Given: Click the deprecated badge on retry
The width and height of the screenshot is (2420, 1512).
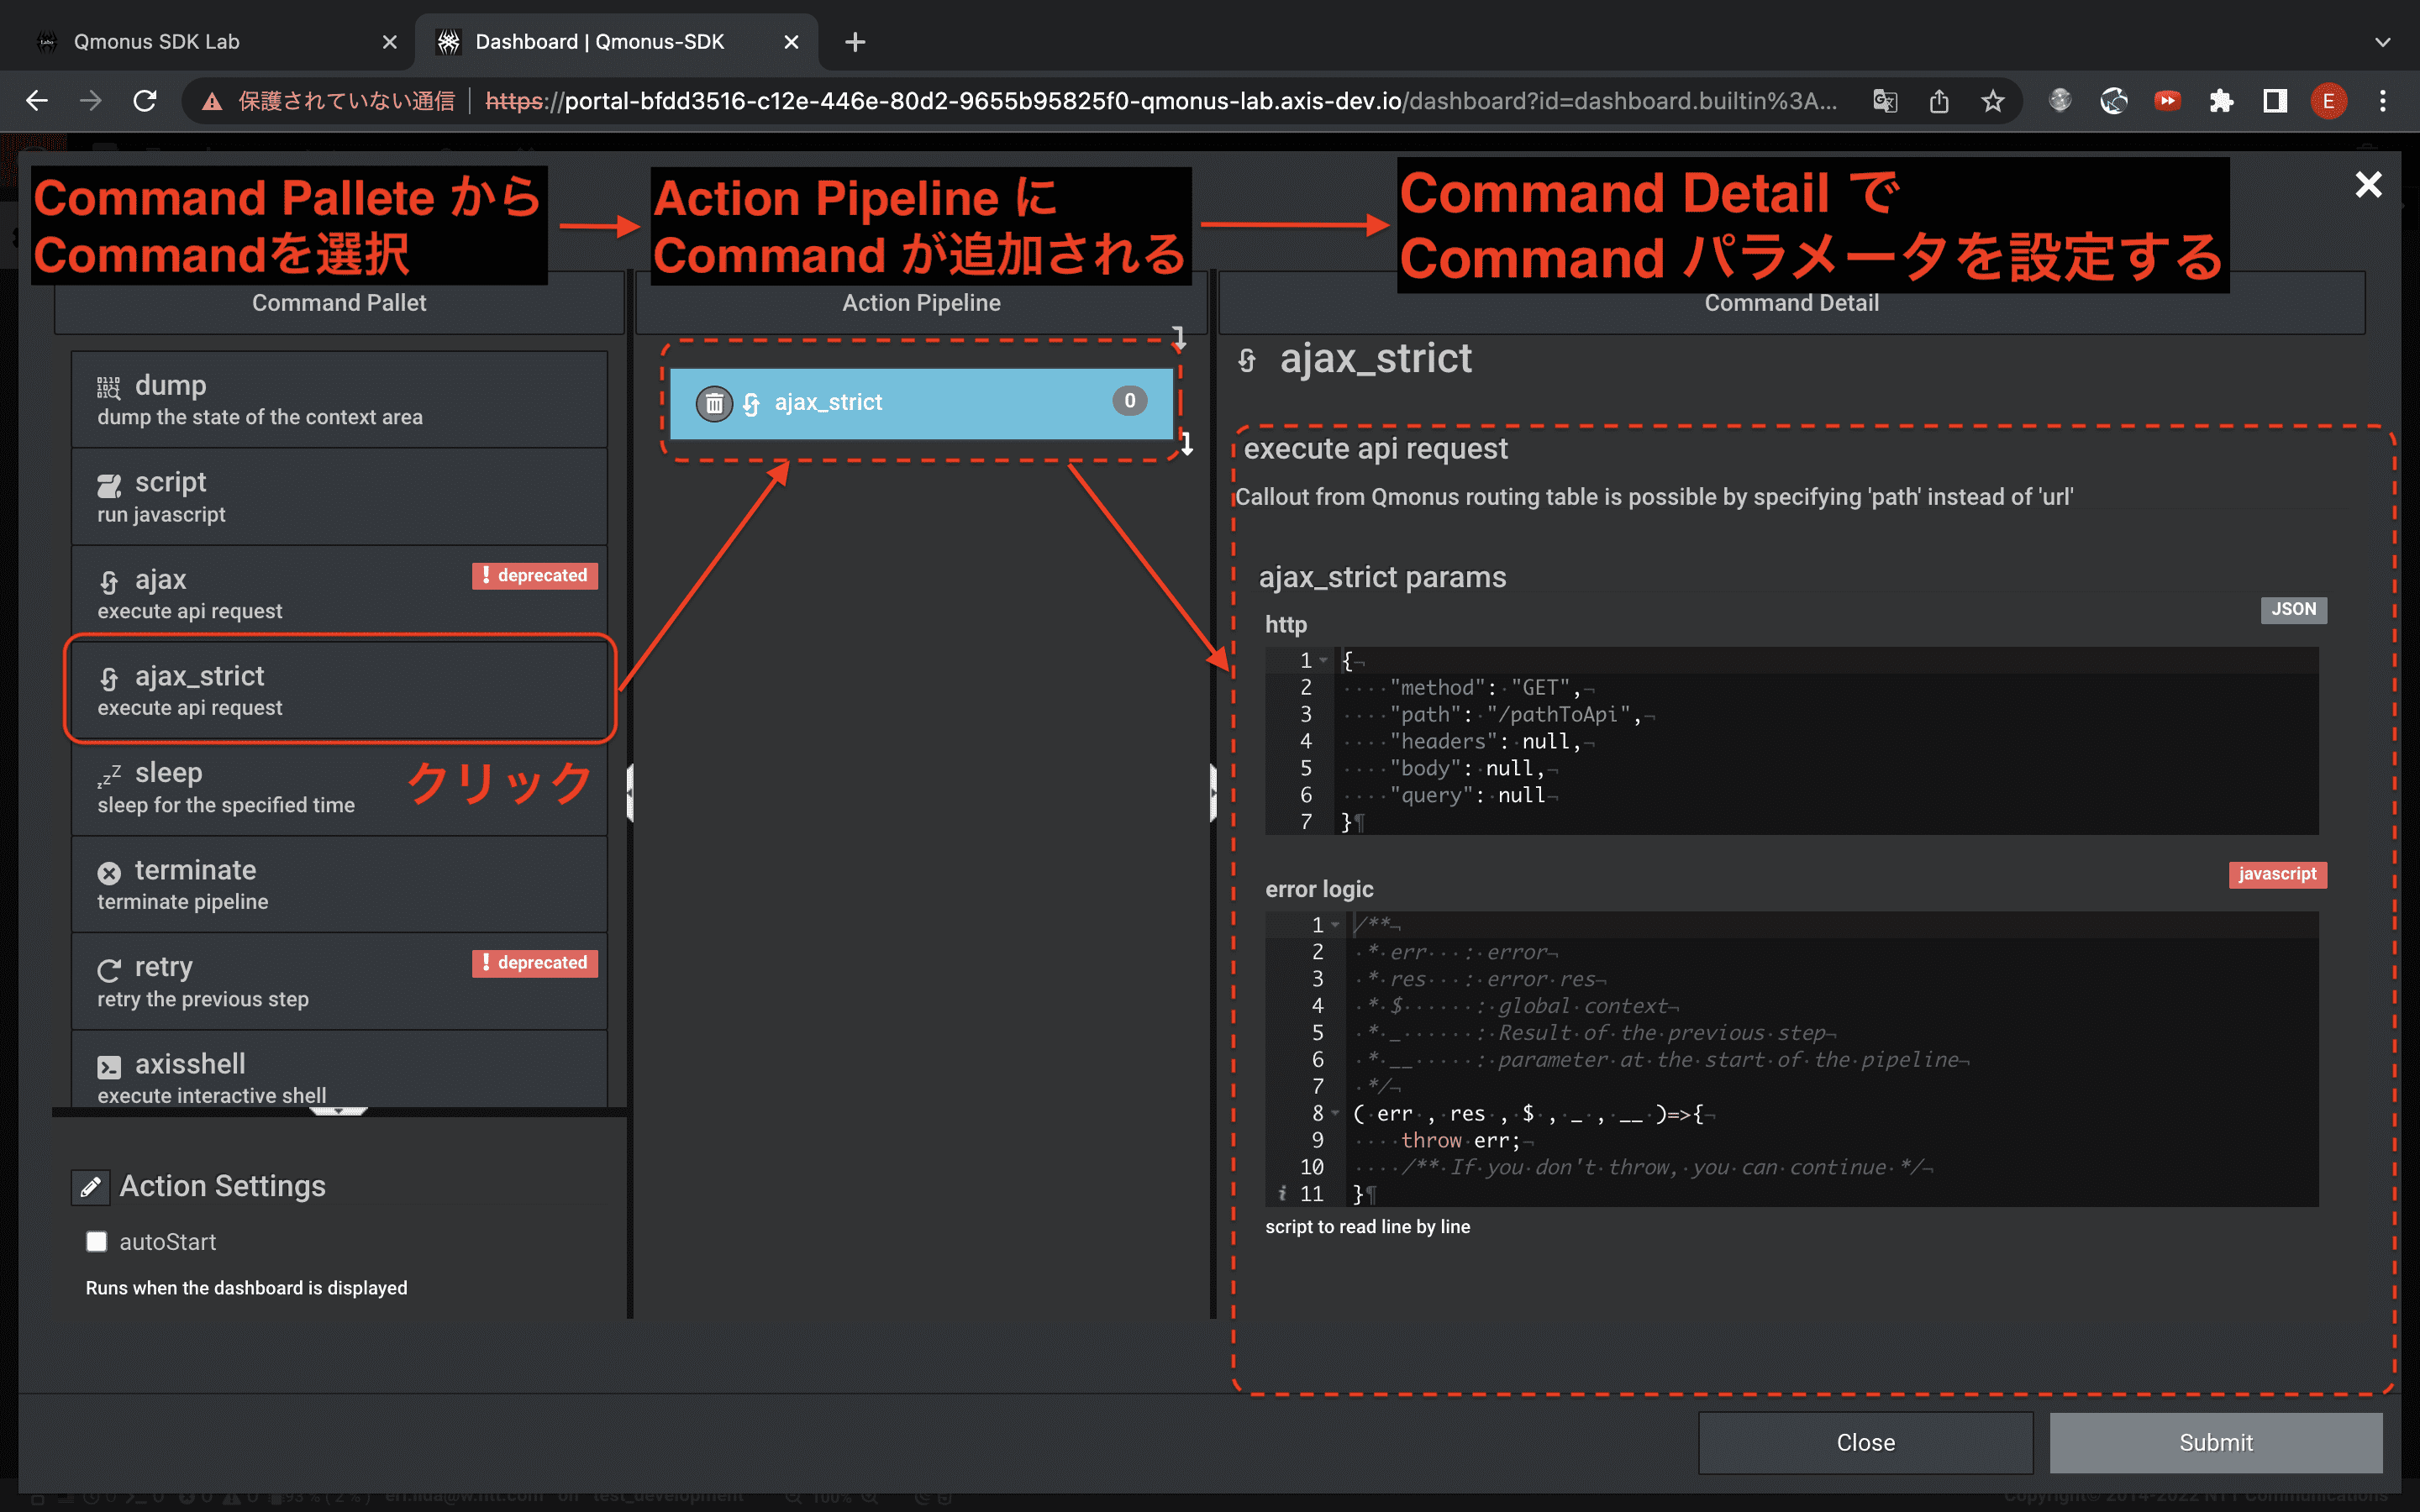Looking at the screenshot, I should [x=535, y=963].
